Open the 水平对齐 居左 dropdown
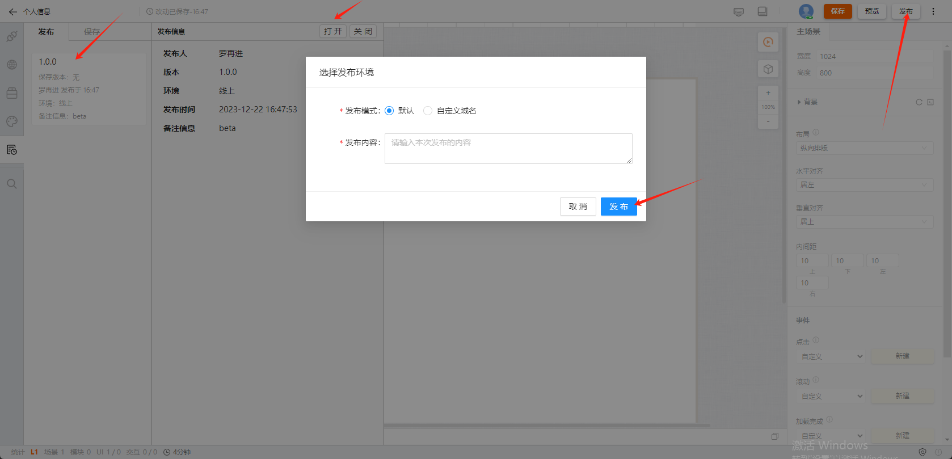Viewport: 952px width, 459px height. pos(864,185)
